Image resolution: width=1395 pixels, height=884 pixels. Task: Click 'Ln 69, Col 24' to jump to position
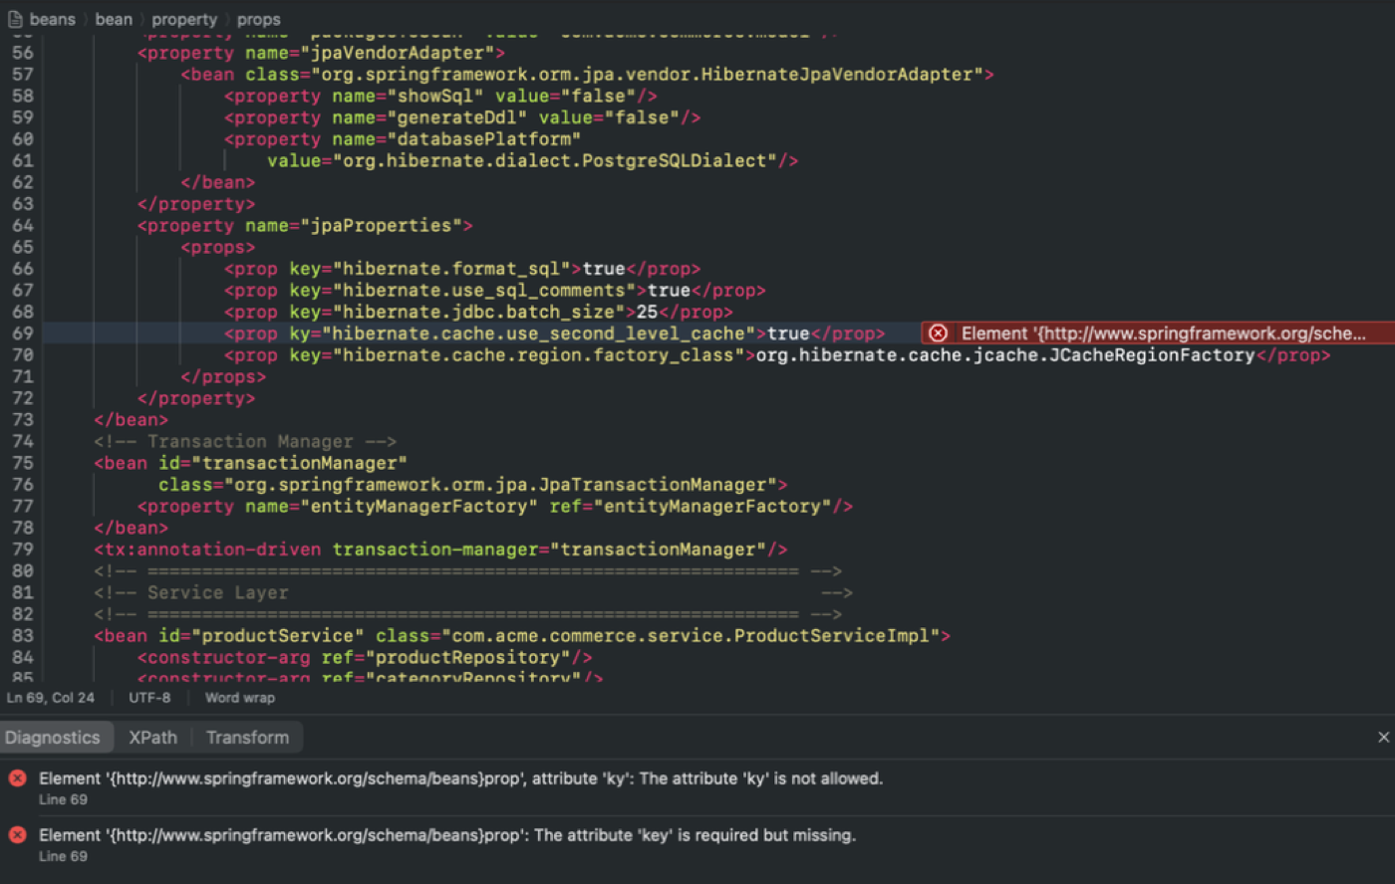coord(52,697)
